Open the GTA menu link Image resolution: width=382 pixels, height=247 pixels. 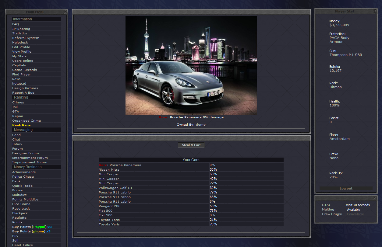(16, 112)
